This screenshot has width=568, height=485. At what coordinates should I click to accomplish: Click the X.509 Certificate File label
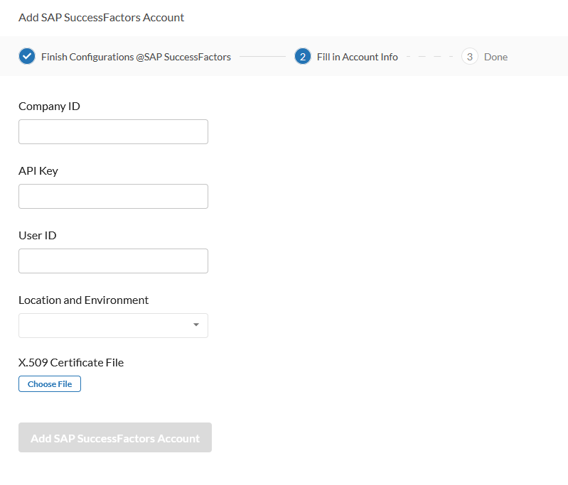click(x=71, y=363)
